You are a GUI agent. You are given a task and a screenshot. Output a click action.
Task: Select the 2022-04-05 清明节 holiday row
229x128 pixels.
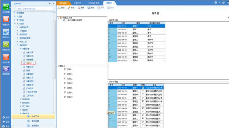coord(137,40)
